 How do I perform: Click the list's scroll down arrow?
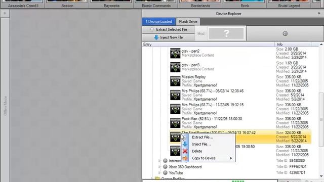321,176
